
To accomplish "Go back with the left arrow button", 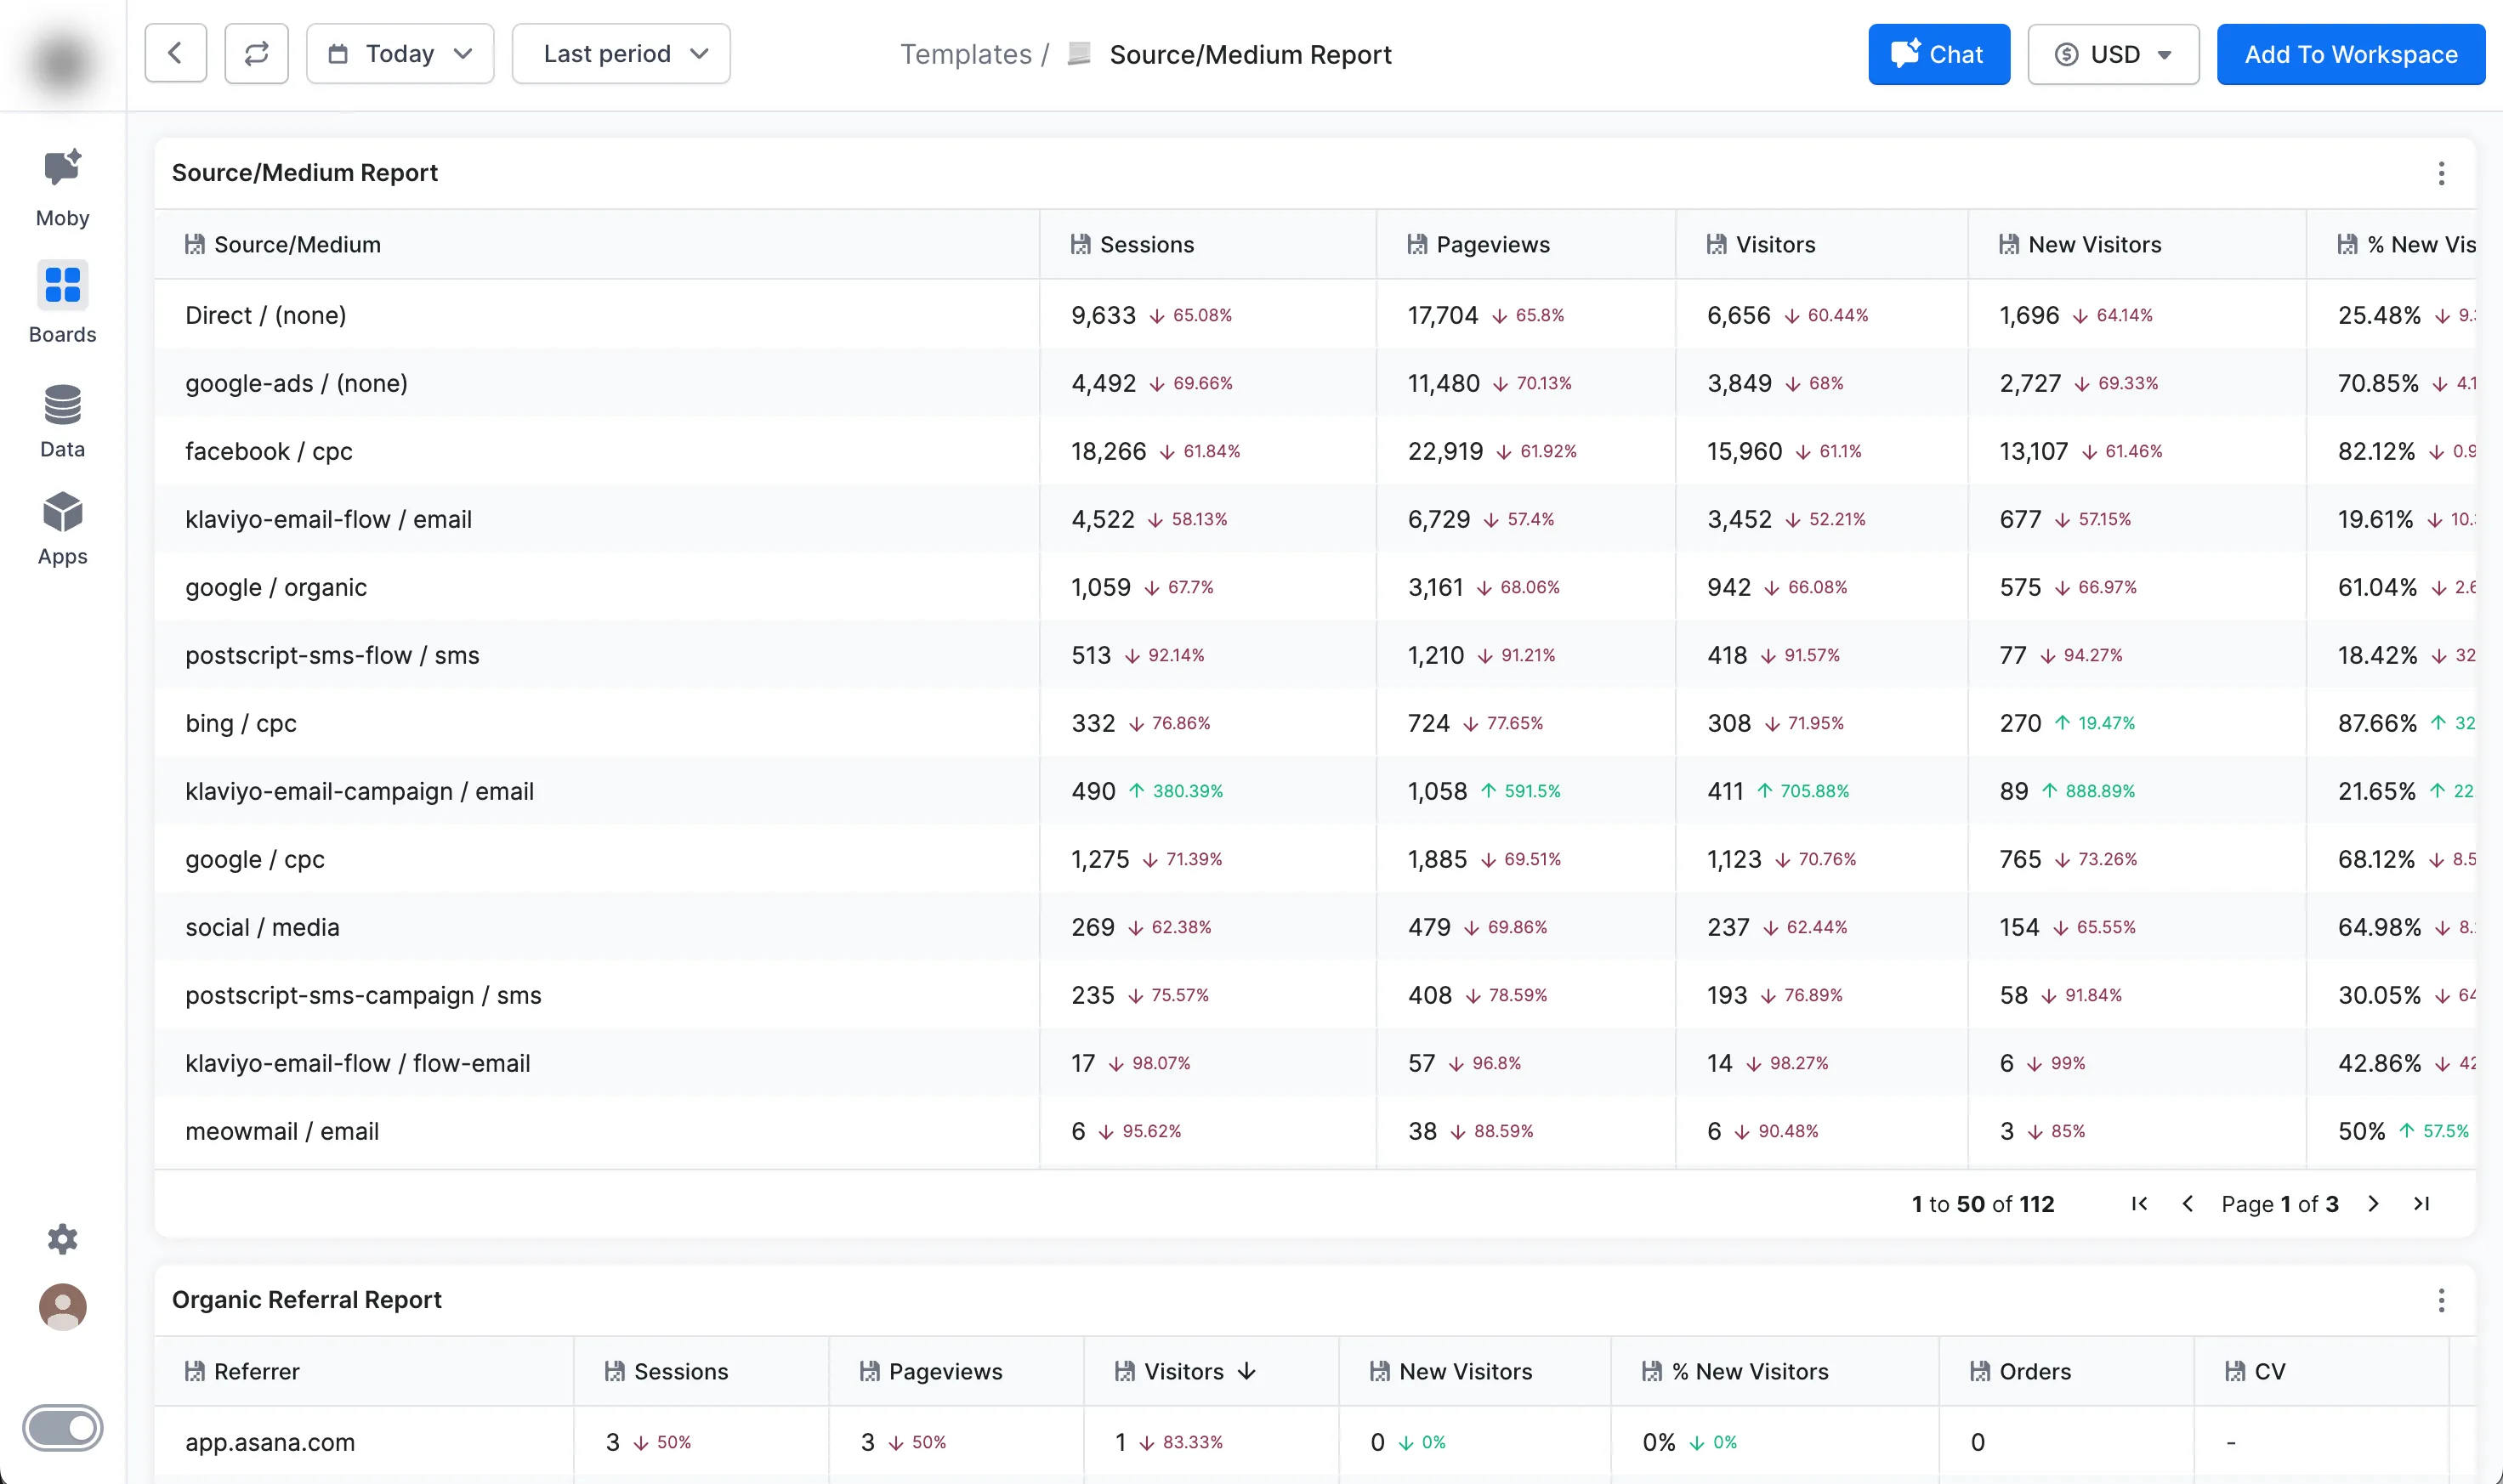I will click(x=175, y=54).
